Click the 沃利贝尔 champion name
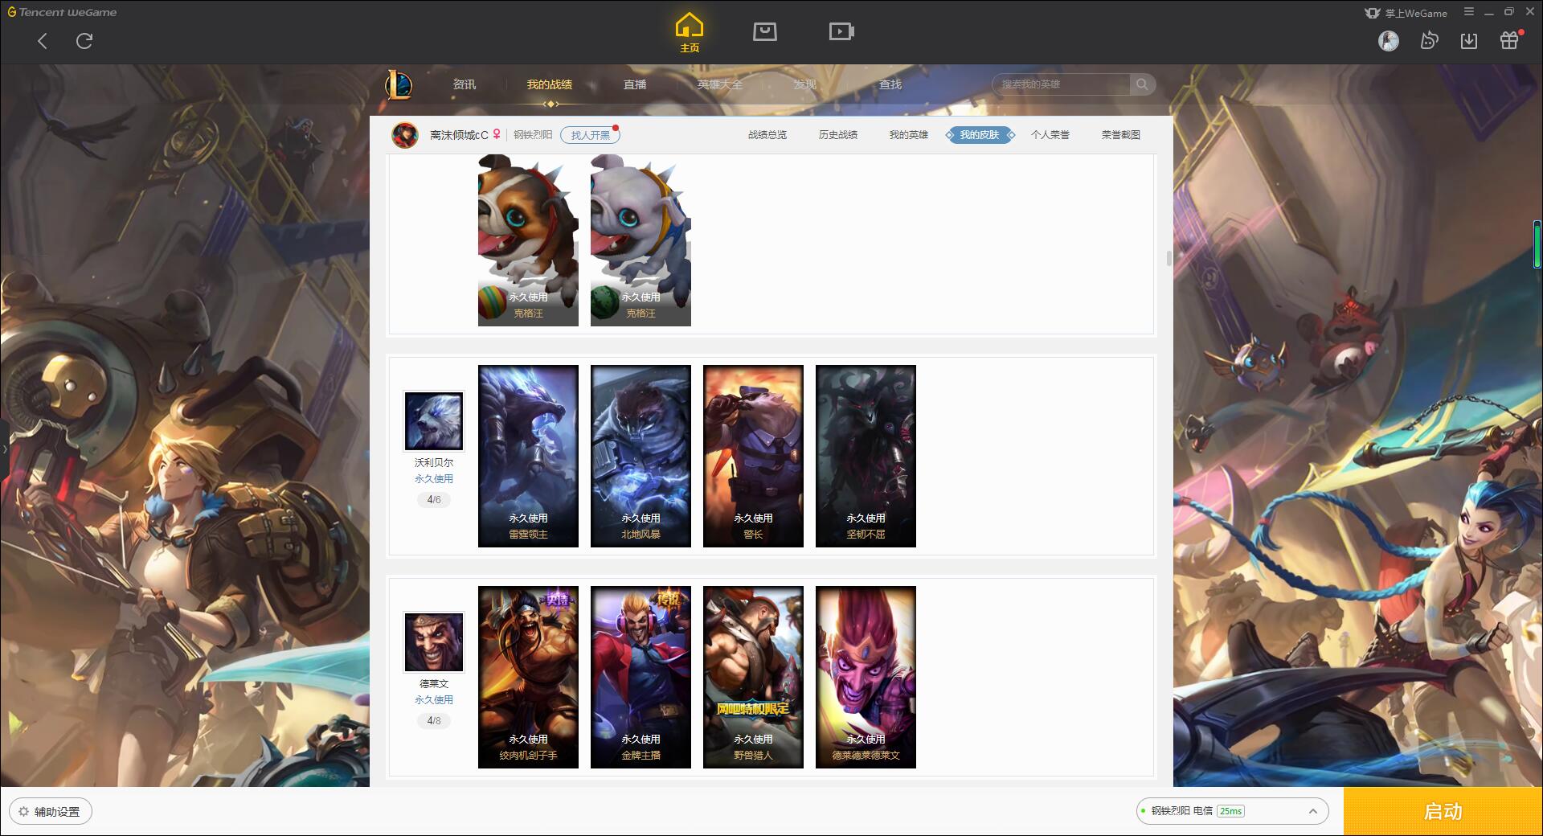 (x=434, y=463)
